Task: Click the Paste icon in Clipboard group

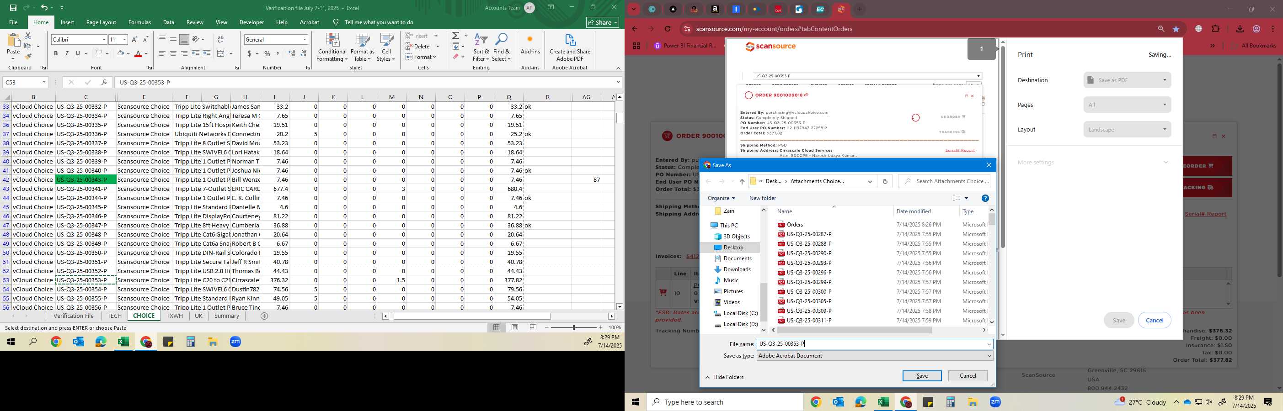Action: [13, 41]
